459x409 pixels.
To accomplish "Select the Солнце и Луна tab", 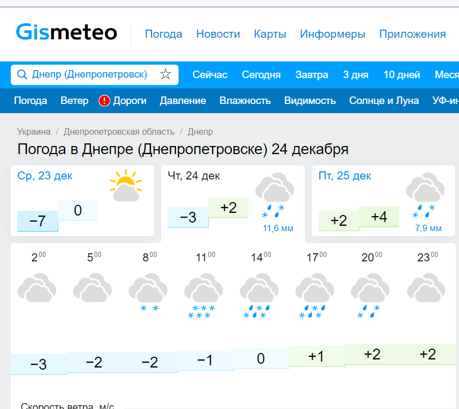I will tap(384, 101).
